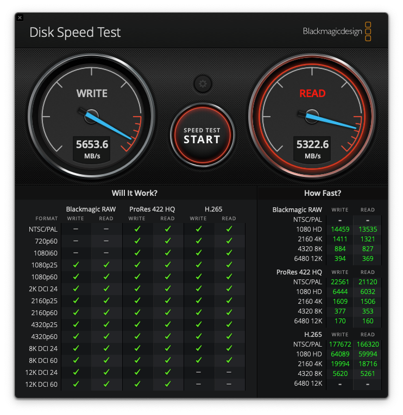403x415 pixels.
Task: Click value 1609 for ProRes 2160 4K write
Action: click(340, 302)
